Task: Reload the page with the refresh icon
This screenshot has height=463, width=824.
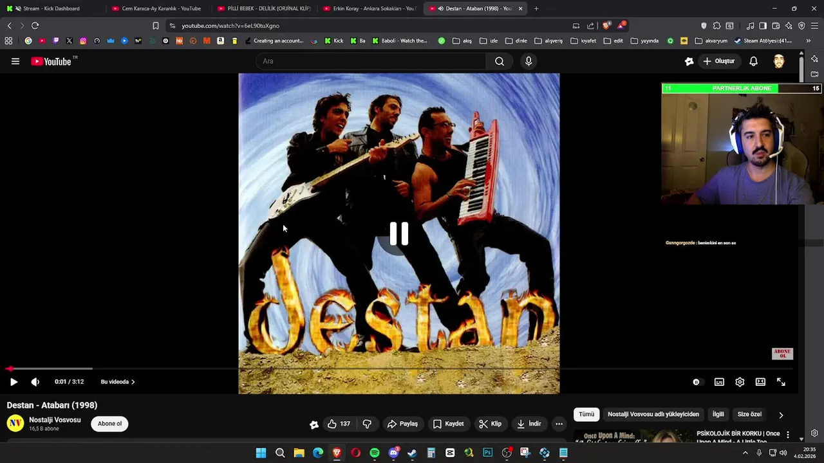Action: (35, 26)
